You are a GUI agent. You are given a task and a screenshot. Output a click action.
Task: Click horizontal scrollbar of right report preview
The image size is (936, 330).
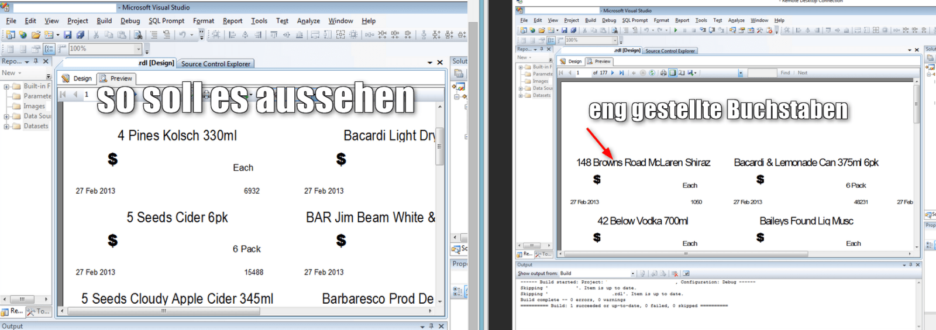[x=686, y=254]
